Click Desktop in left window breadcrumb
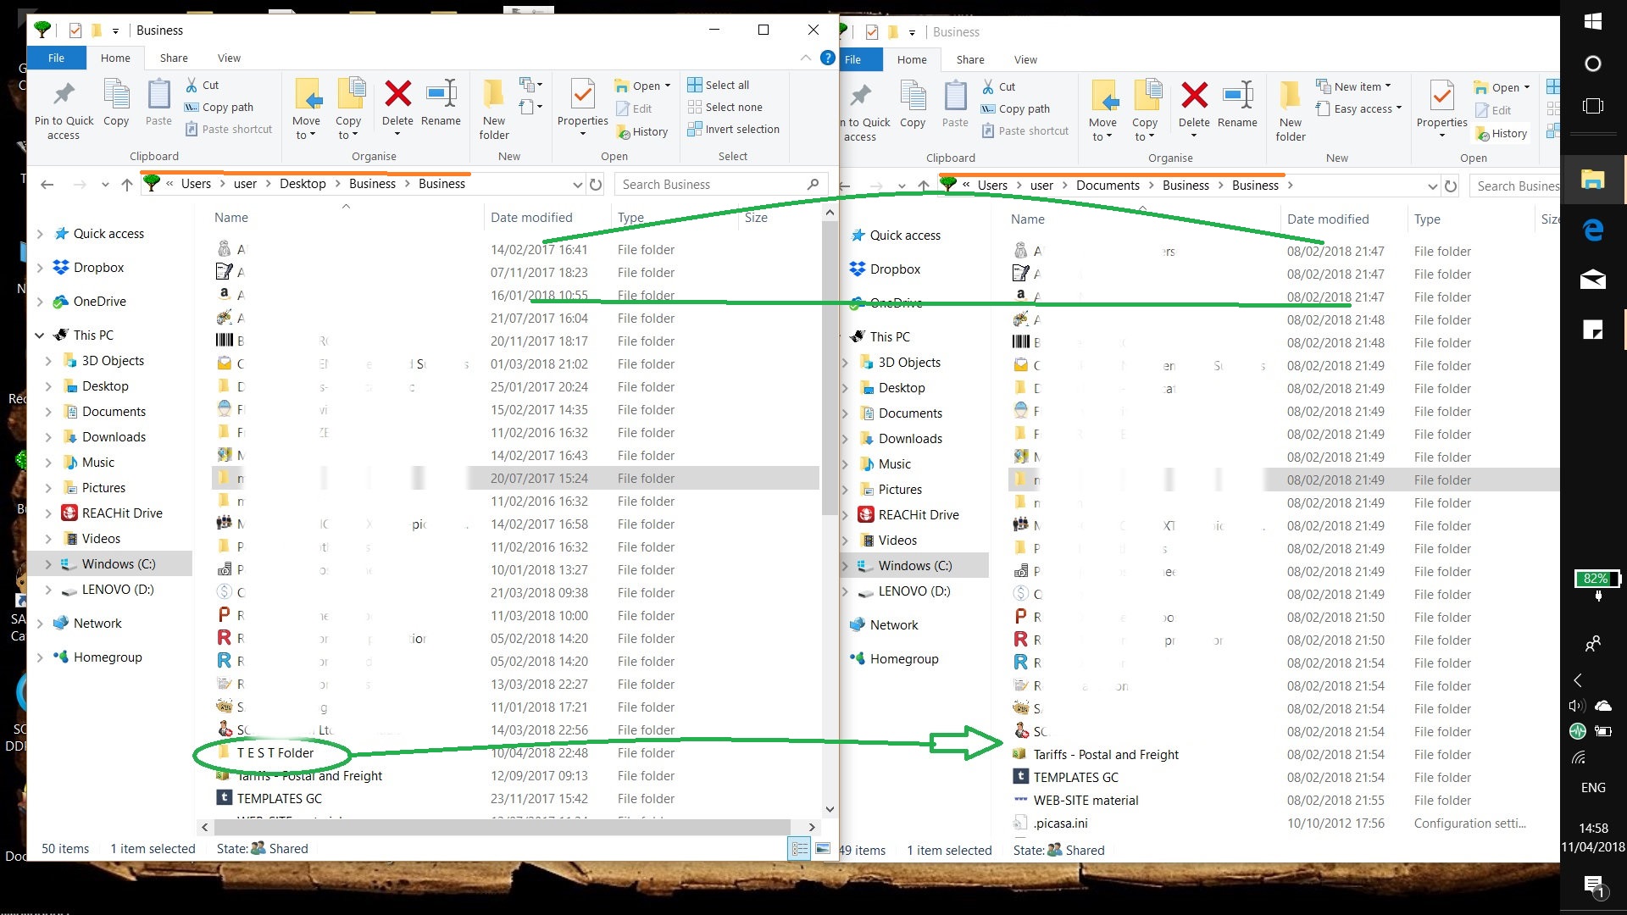1627x915 pixels. (303, 184)
